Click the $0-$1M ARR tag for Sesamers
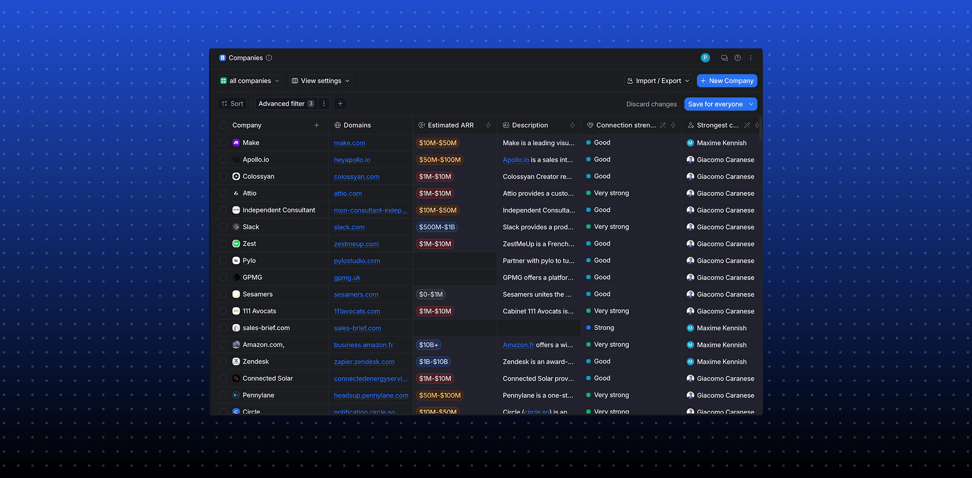The width and height of the screenshot is (972, 478). pos(431,294)
